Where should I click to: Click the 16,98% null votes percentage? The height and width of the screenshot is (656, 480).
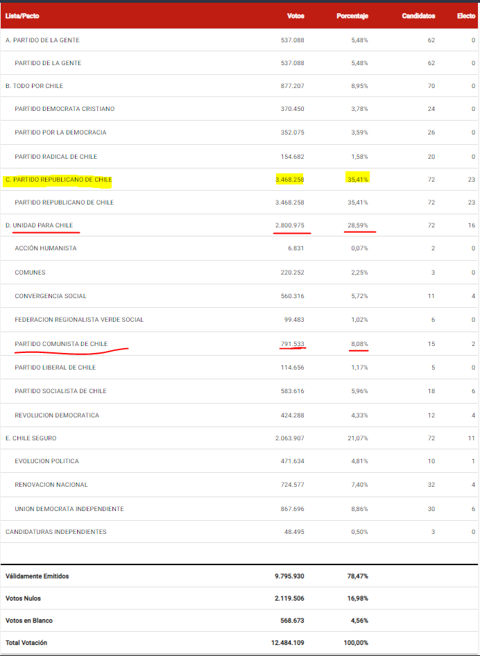pos(358,598)
